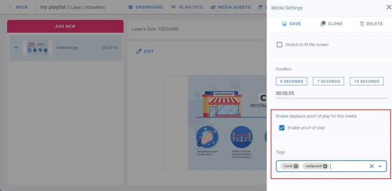Click the handle icon beside 3946144.jpg
The image size is (392, 191).
(x=16, y=48)
